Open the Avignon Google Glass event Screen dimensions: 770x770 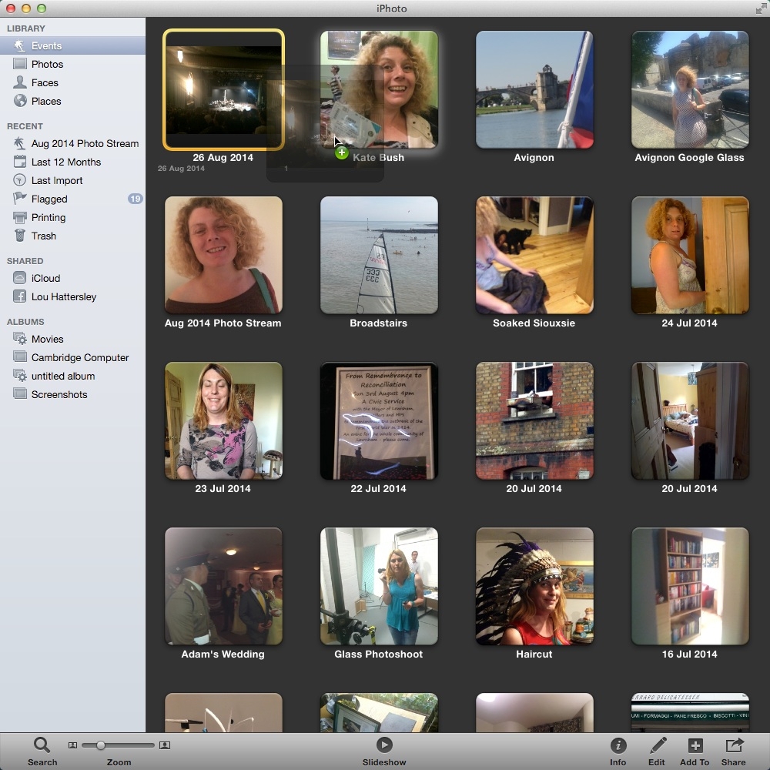(x=690, y=89)
